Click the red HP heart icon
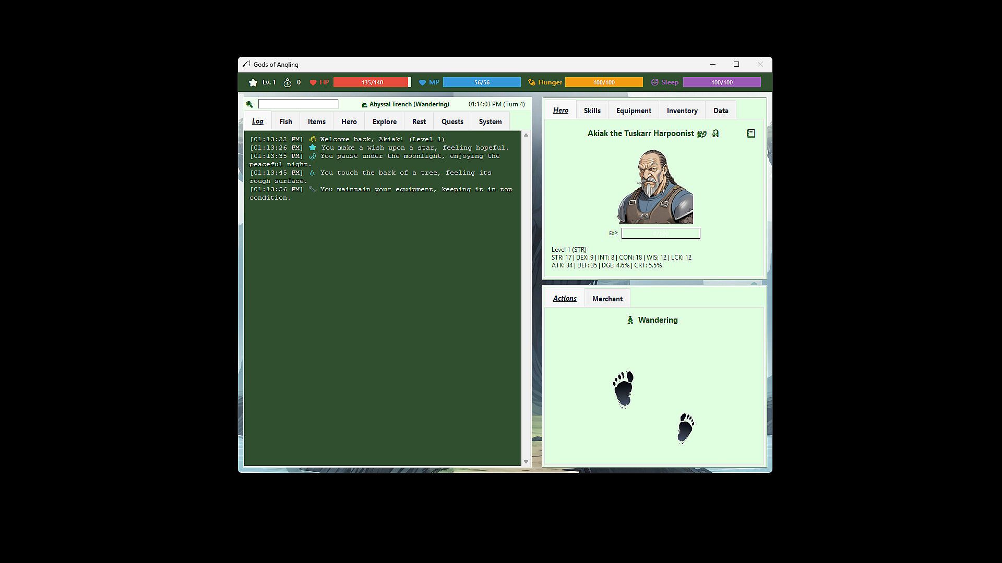The image size is (1002, 563). (313, 82)
